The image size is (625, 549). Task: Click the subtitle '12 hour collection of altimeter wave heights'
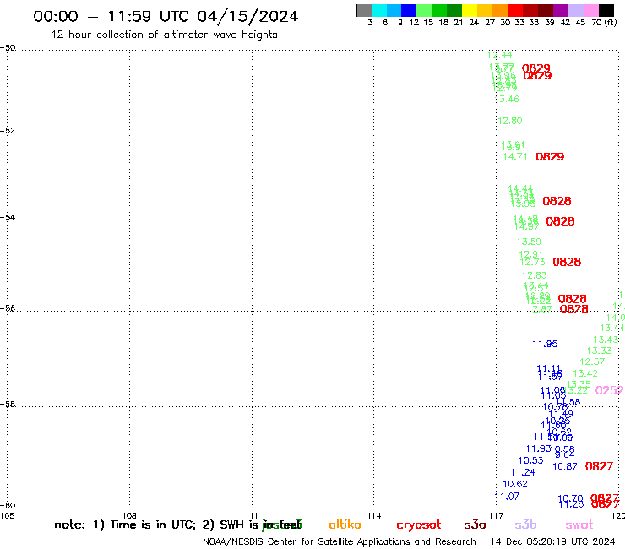[x=164, y=35]
